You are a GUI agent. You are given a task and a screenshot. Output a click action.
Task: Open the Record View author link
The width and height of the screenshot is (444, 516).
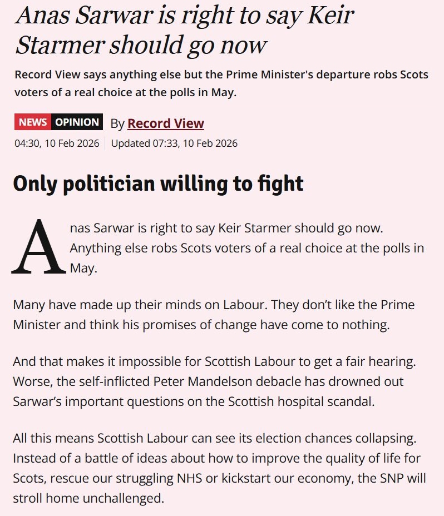pyautogui.click(x=166, y=123)
